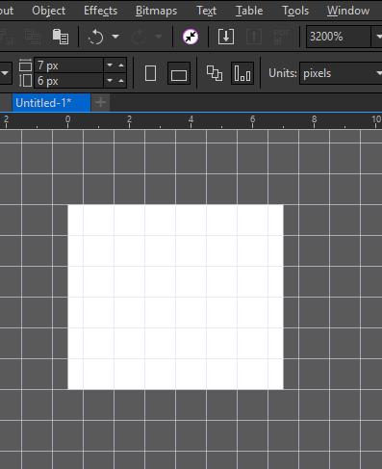This screenshot has width=382, height=469.
Task: Click the white page on the canvas
Action: point(175,297)
